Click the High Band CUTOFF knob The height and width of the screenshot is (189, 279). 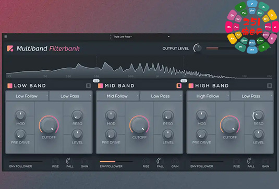point(230,125)
